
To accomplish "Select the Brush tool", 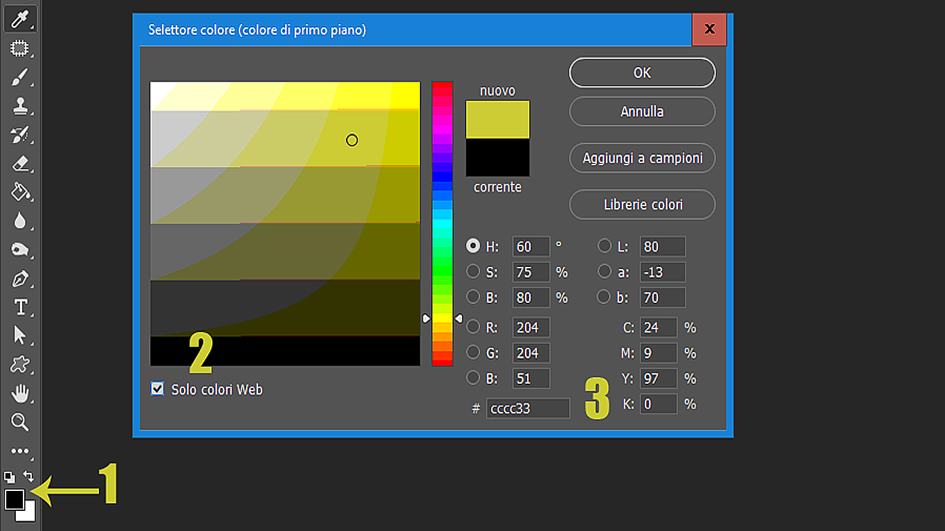I will [x=19, y=77].
